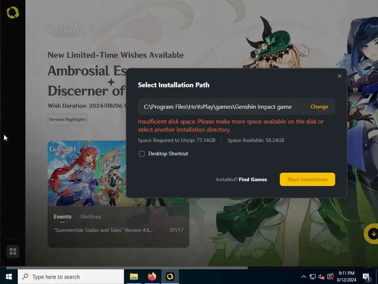Select the Events tab
The image size is (378, 284).
[x=62, y=217]
